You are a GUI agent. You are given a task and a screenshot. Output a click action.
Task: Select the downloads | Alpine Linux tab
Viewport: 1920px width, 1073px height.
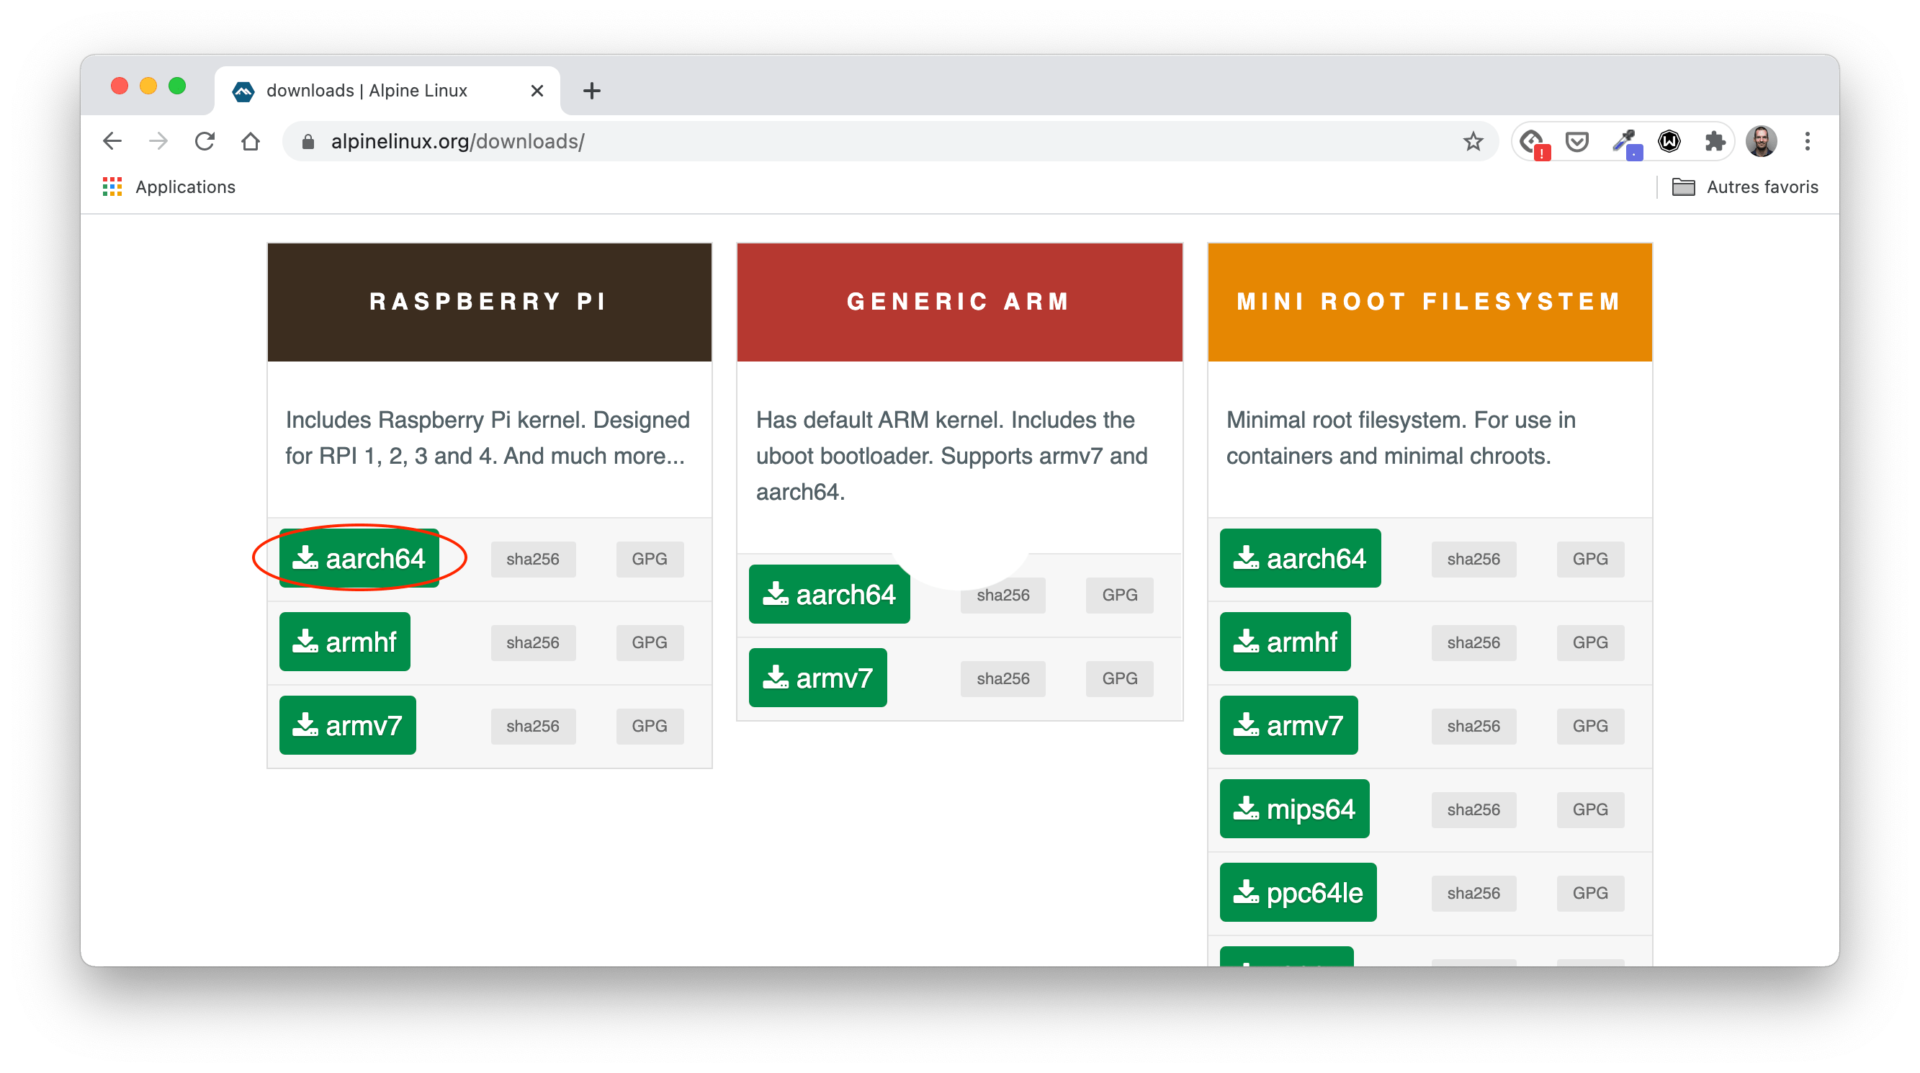(387, 91)
